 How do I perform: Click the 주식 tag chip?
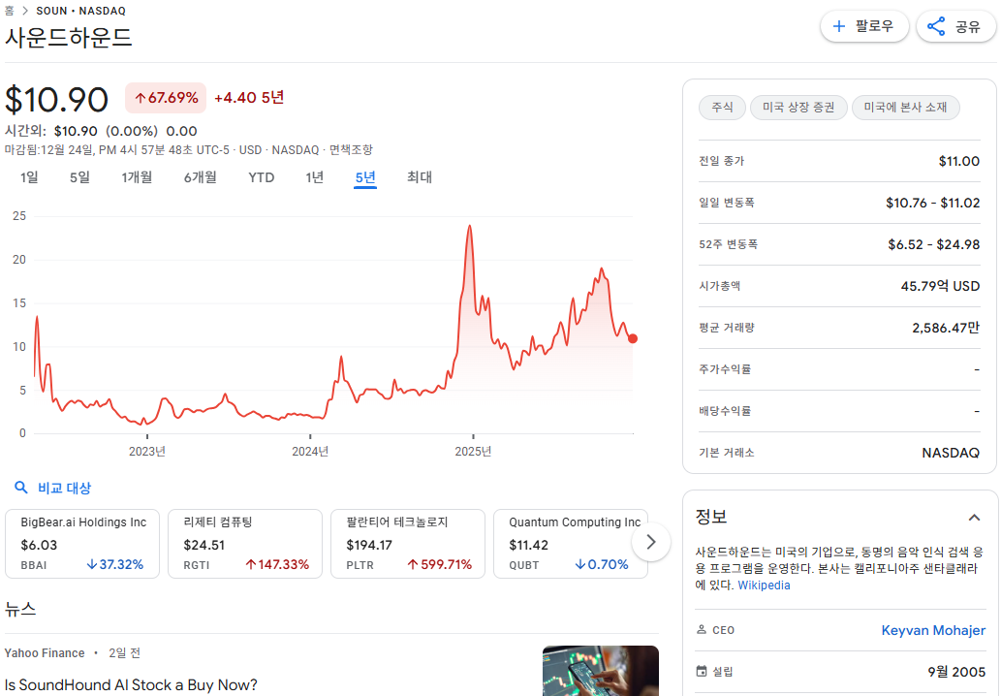(x=722, y=108)
